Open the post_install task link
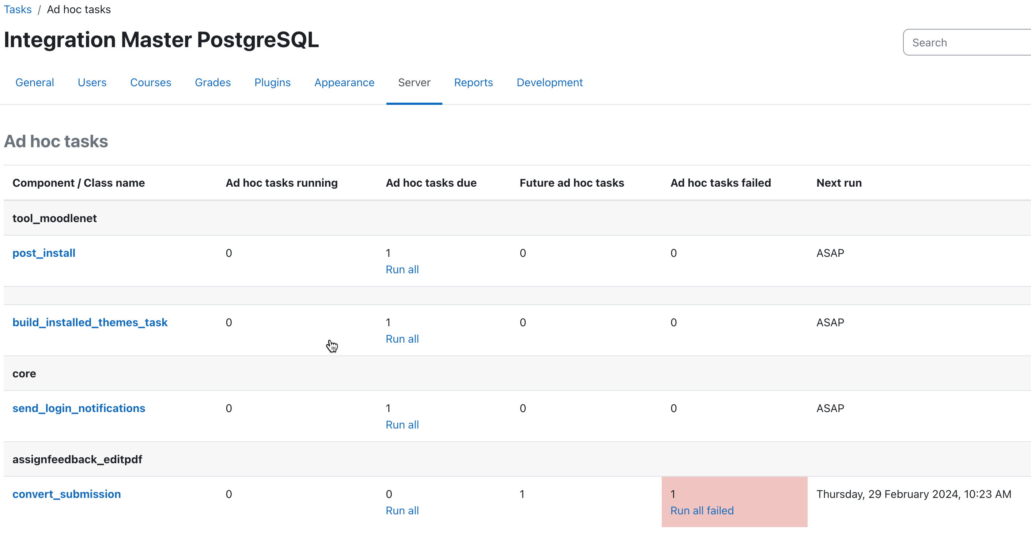Viewport: 1031px width, 537px height. click(44, 253)
